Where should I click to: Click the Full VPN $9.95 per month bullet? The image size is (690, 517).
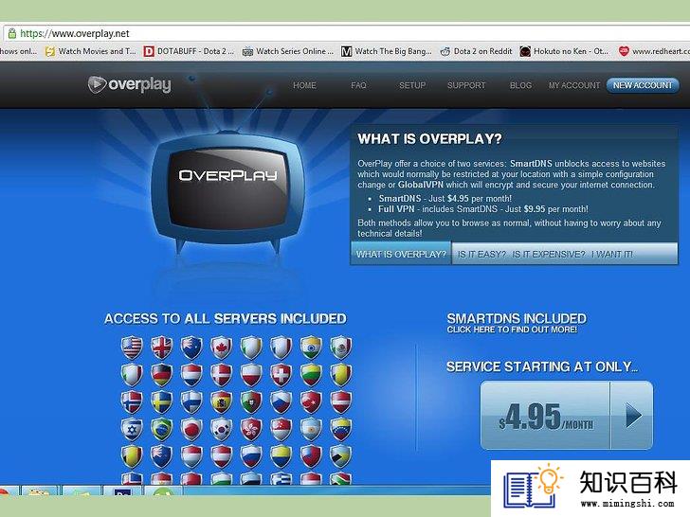482,209
